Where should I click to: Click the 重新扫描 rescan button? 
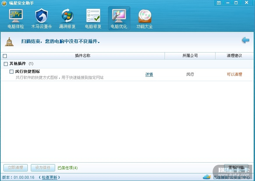pos(236,168)
